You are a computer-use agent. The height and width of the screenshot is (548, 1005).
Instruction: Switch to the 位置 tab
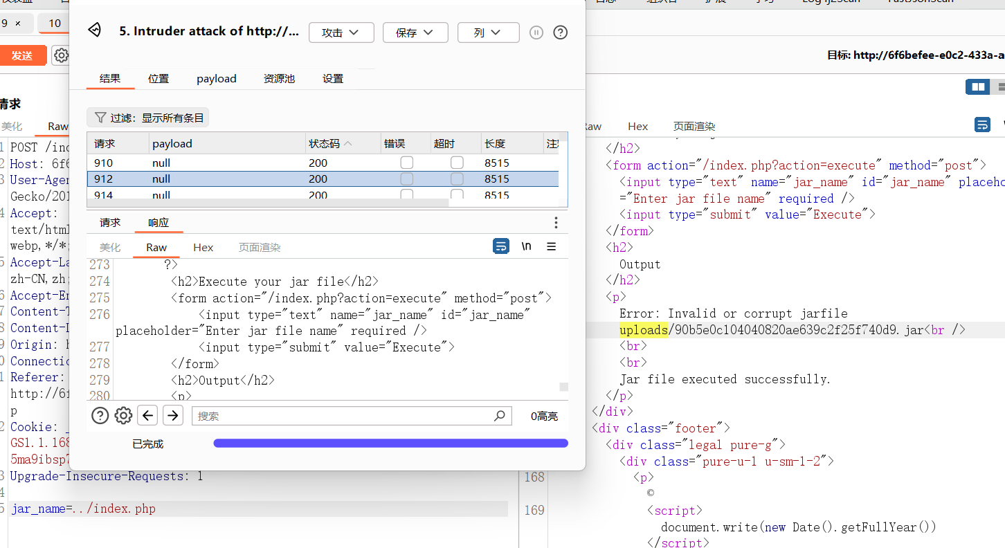point(159,78)
